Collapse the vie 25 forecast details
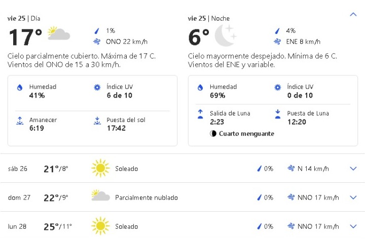This screenshot has height=239, width=365. [353, 15]
